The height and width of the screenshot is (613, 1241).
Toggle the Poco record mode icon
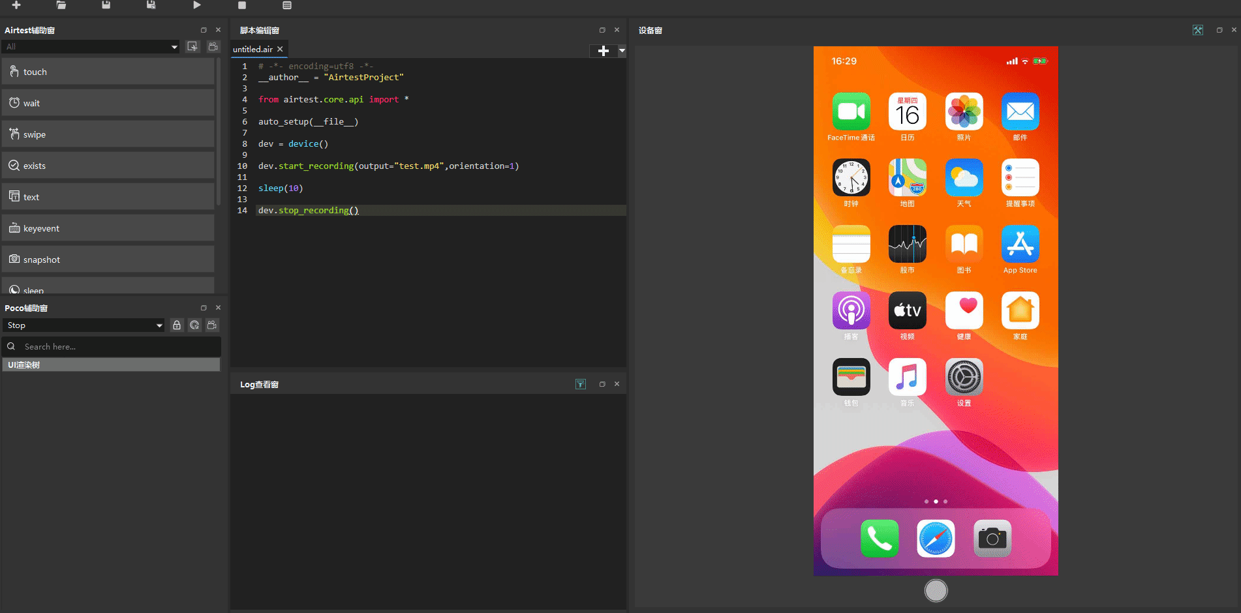[x=212, y=325]
